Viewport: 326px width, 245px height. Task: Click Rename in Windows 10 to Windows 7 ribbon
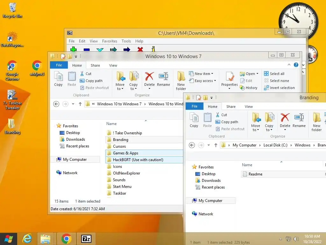click(163, 79)
